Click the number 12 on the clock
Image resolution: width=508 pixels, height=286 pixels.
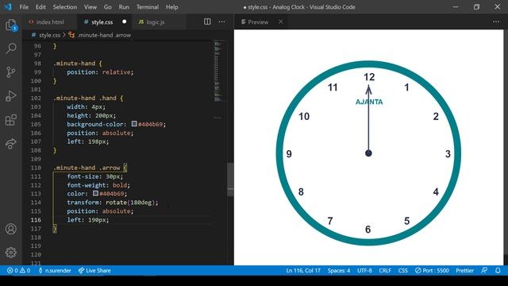369,77
